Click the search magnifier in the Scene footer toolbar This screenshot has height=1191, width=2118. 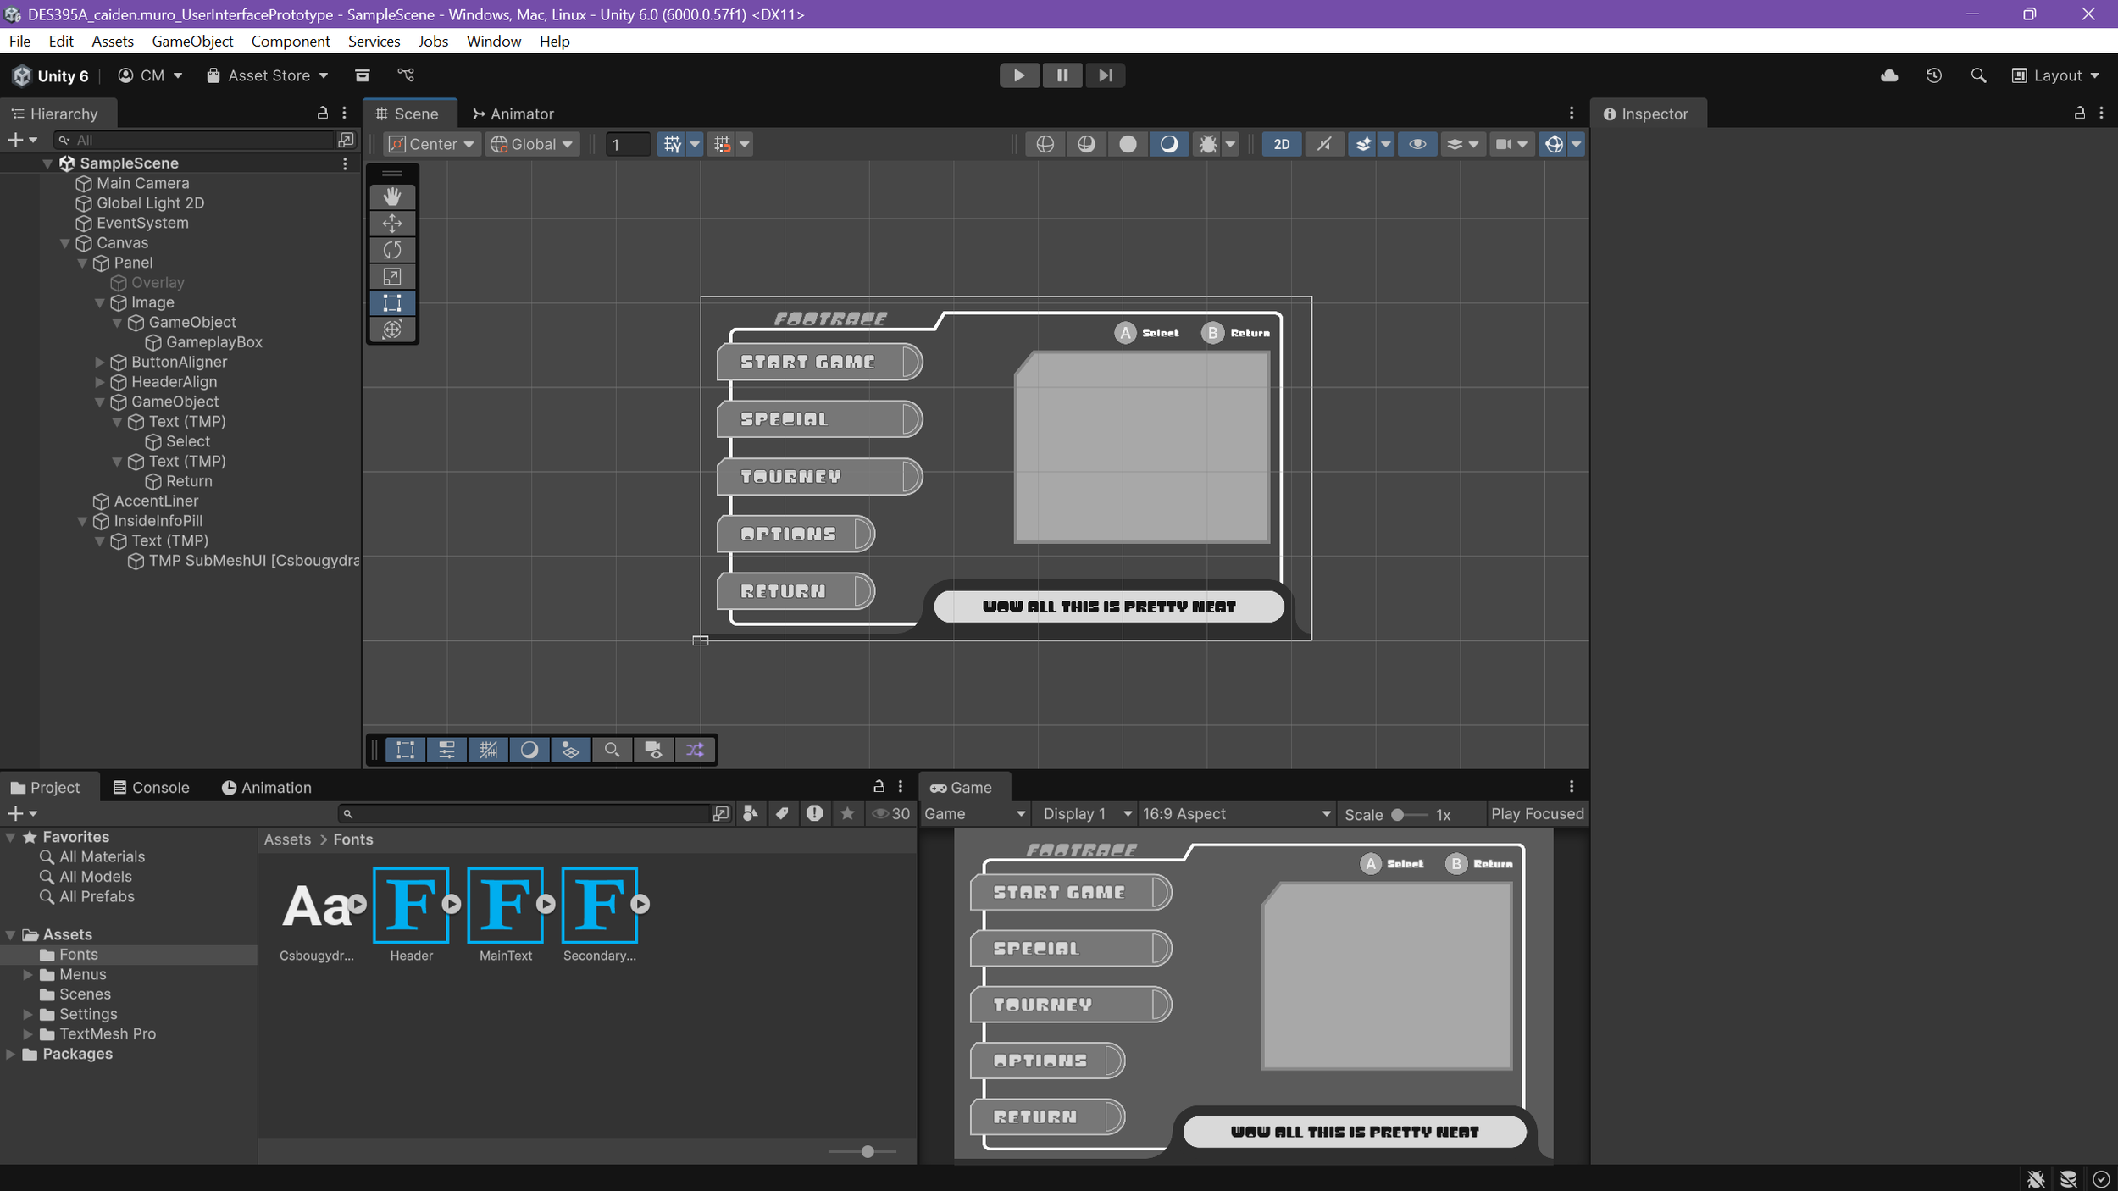613,750
